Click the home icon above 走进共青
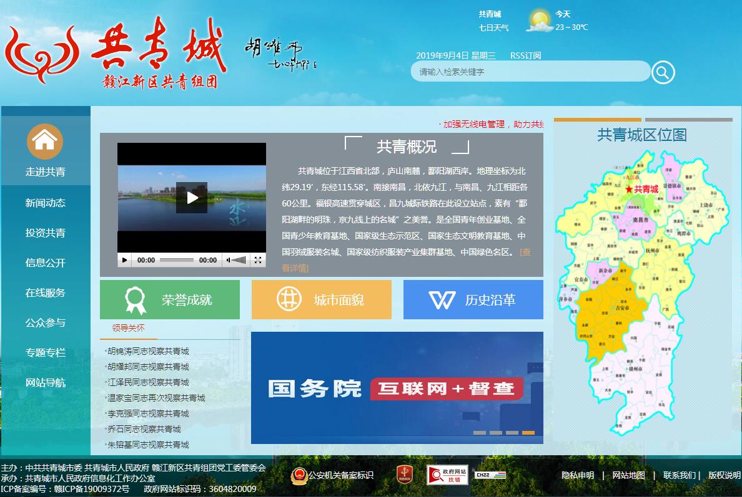742x497 pixels. pyautogui.click(x=45, y=141)
